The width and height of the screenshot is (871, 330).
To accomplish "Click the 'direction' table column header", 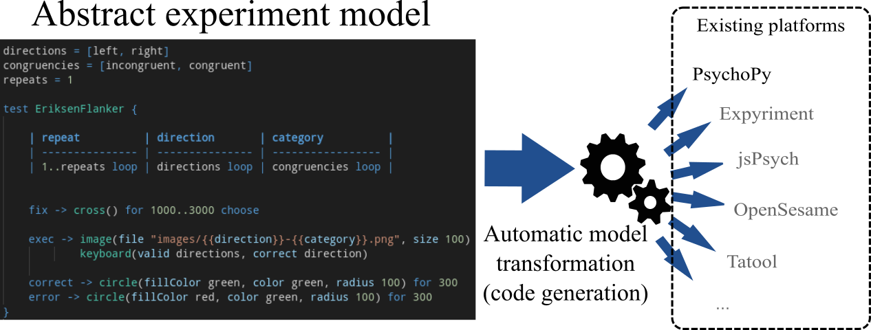I will click(186, 137).
